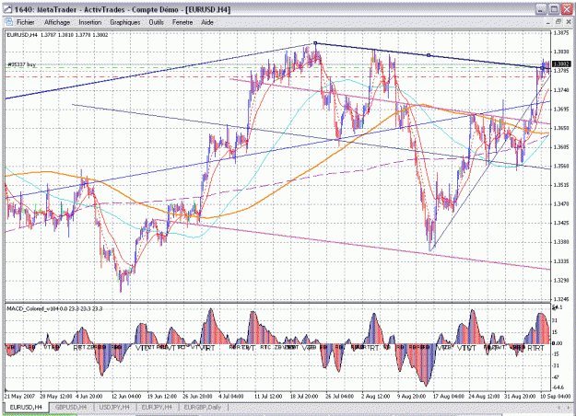Viewport: 576px width, 416px height.
Task: Close the inner EURUSD chart window
Action: point(568,22)
